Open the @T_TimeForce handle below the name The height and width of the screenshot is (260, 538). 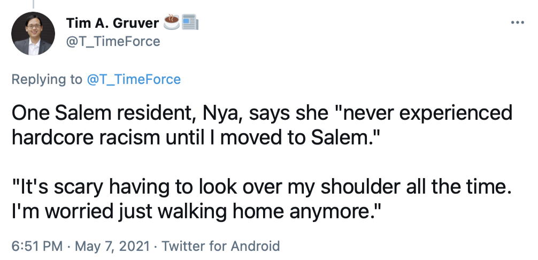[x=113, y=41]
